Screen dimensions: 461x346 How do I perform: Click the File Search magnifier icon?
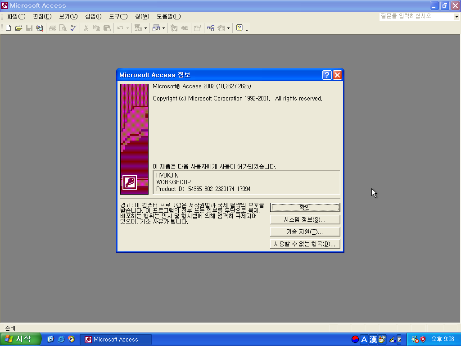pyautogui.click(x=40, y=28)
